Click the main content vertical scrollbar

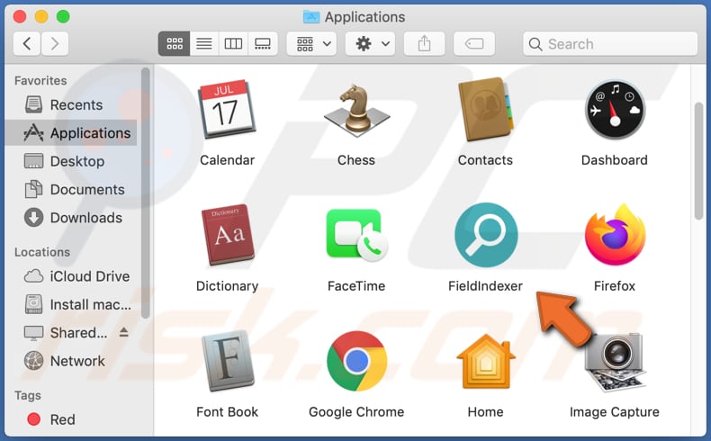(698, 161)
